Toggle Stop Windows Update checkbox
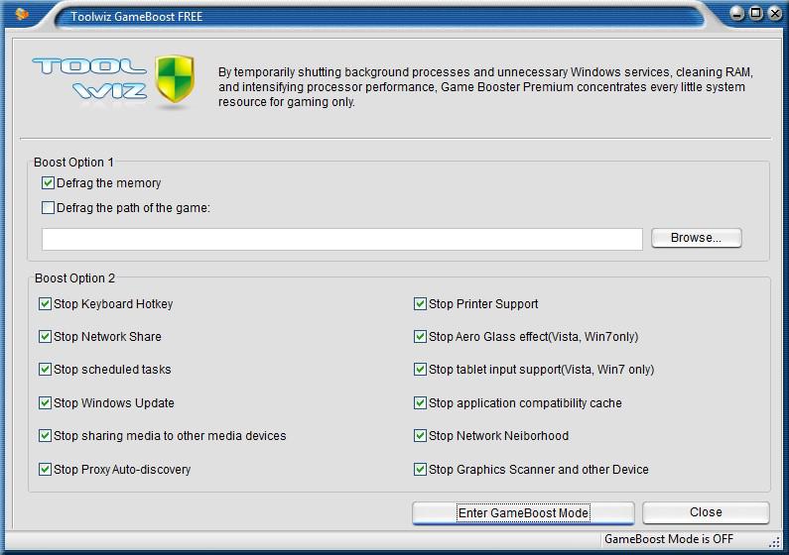Image resolution: width=789 pixels, height=555 pixels. (45, 403)
